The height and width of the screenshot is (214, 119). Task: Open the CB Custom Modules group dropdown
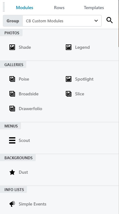[x=62, y=21]
